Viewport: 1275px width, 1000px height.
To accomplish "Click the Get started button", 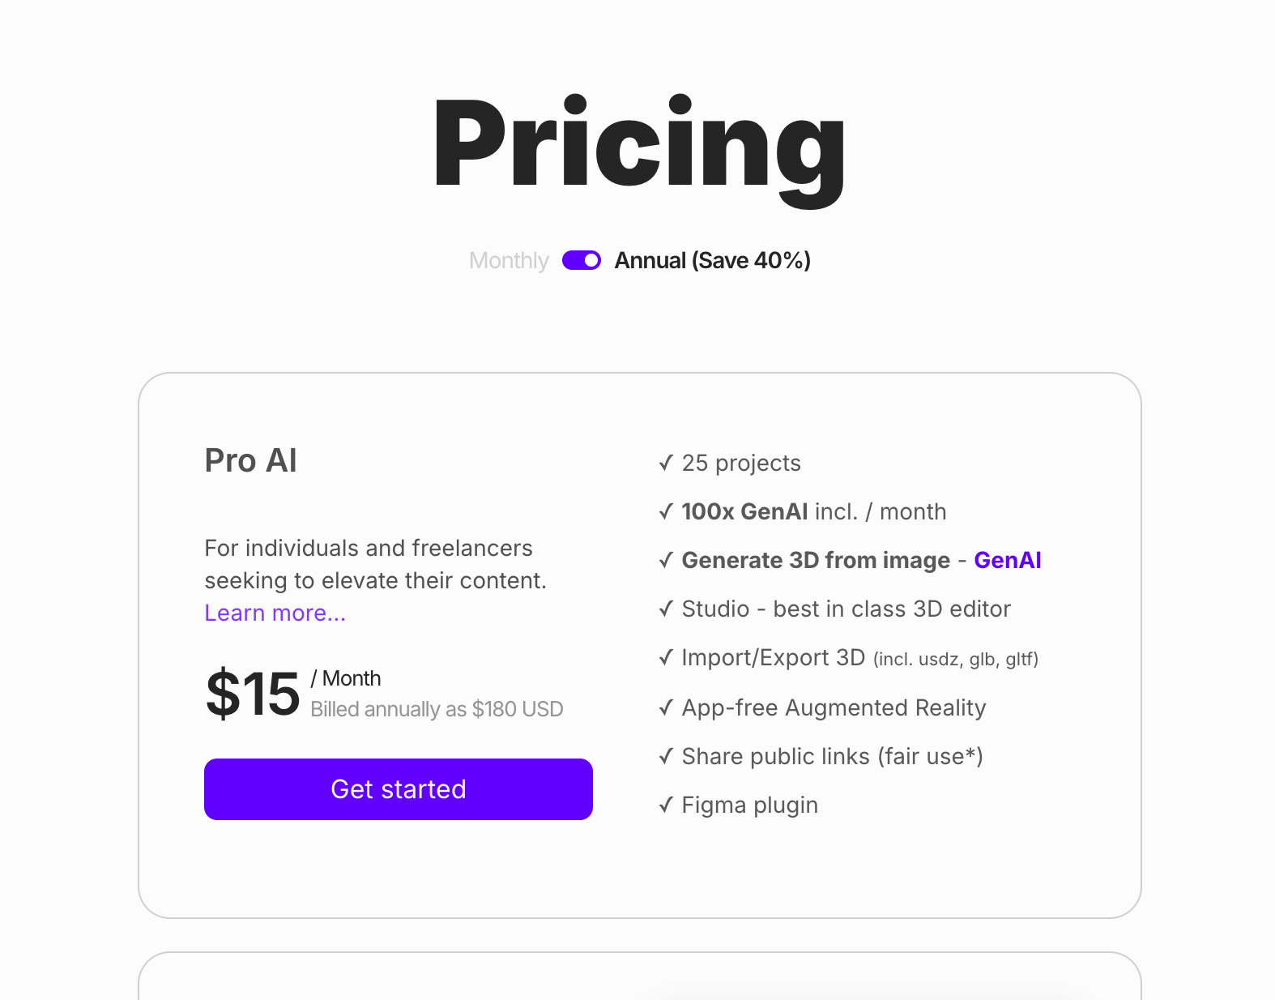I will 398,789.
